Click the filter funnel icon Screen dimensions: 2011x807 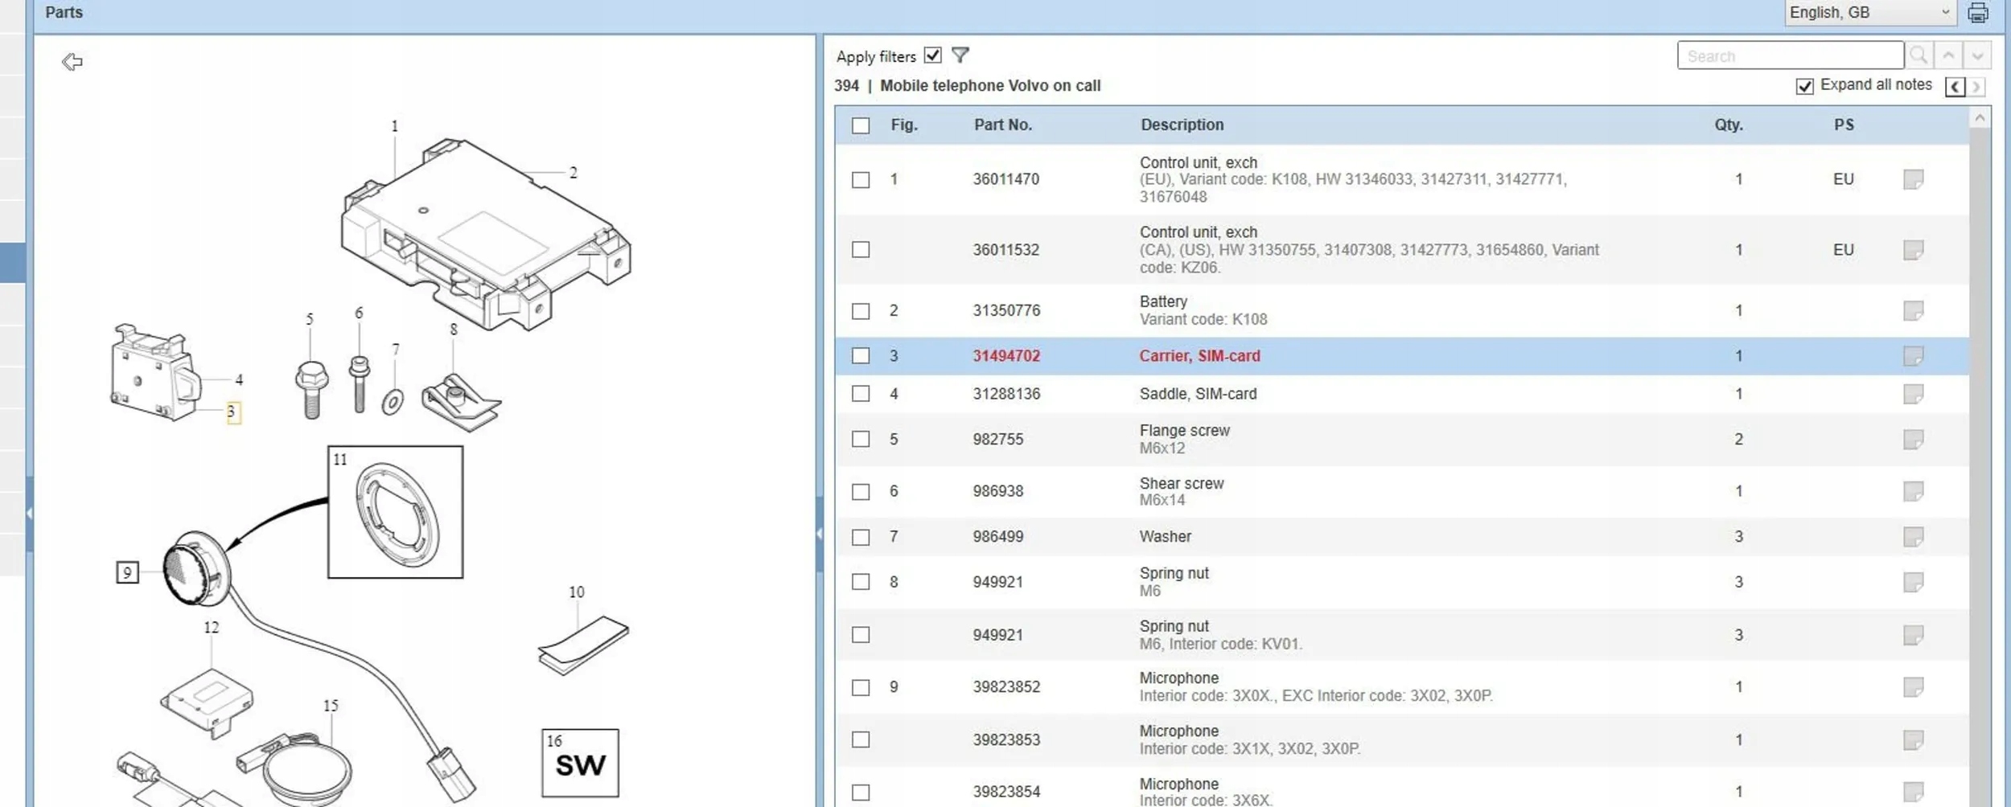coord(960,55)
